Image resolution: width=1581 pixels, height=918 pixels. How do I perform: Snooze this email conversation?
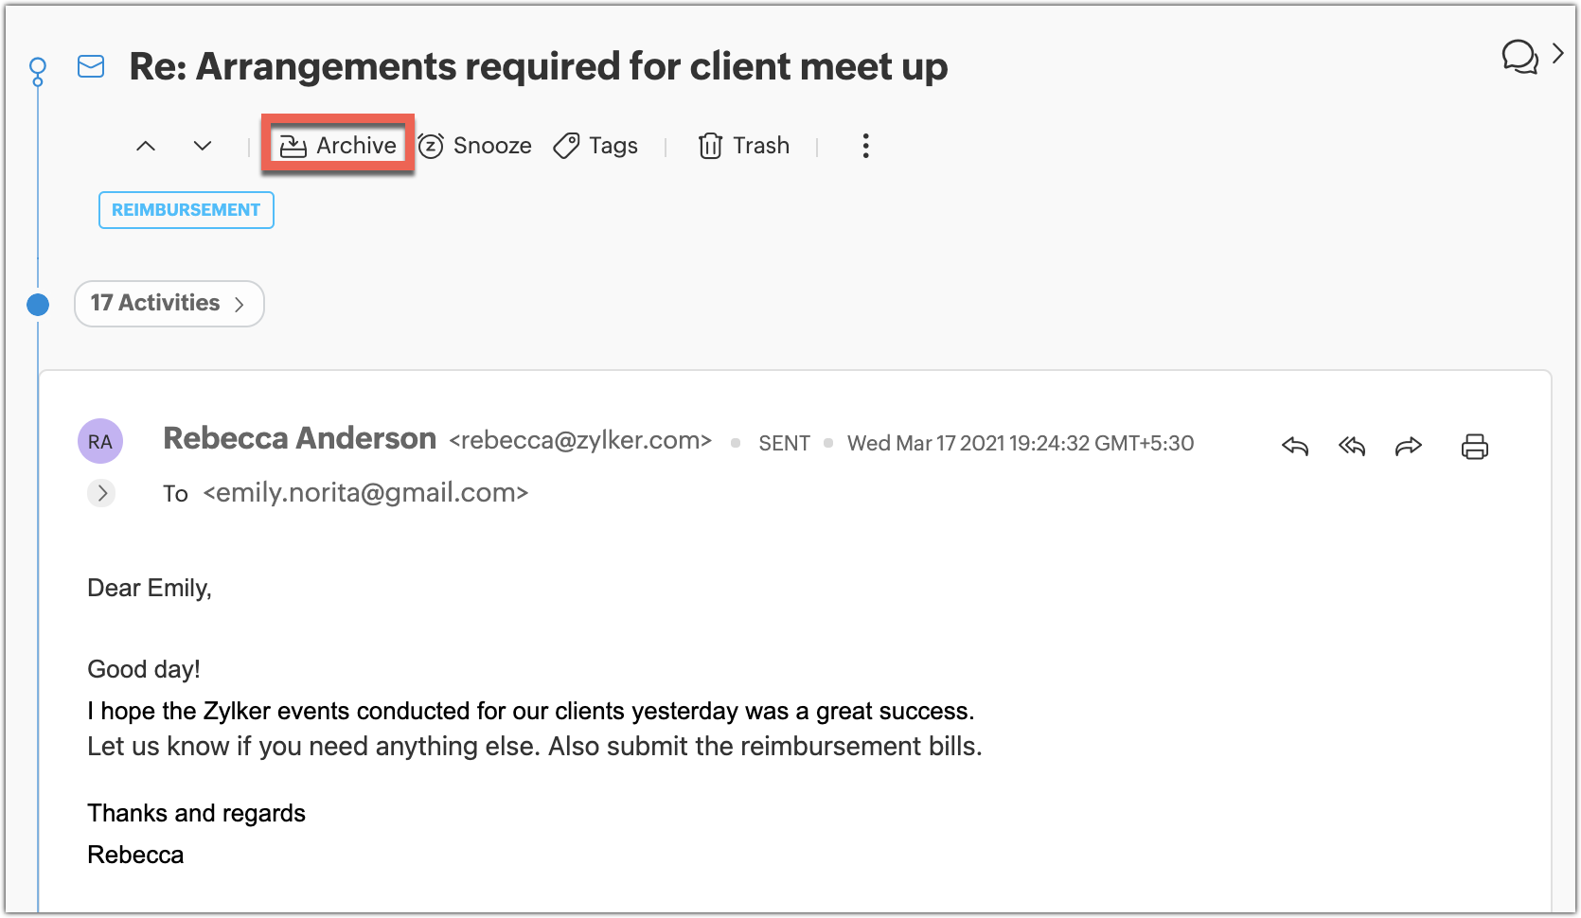(475, 146)
